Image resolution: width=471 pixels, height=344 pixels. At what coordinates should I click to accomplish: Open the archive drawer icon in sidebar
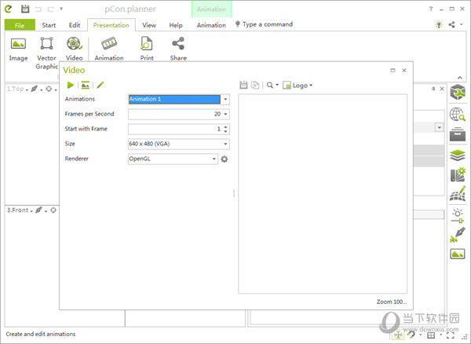(458, 134)
